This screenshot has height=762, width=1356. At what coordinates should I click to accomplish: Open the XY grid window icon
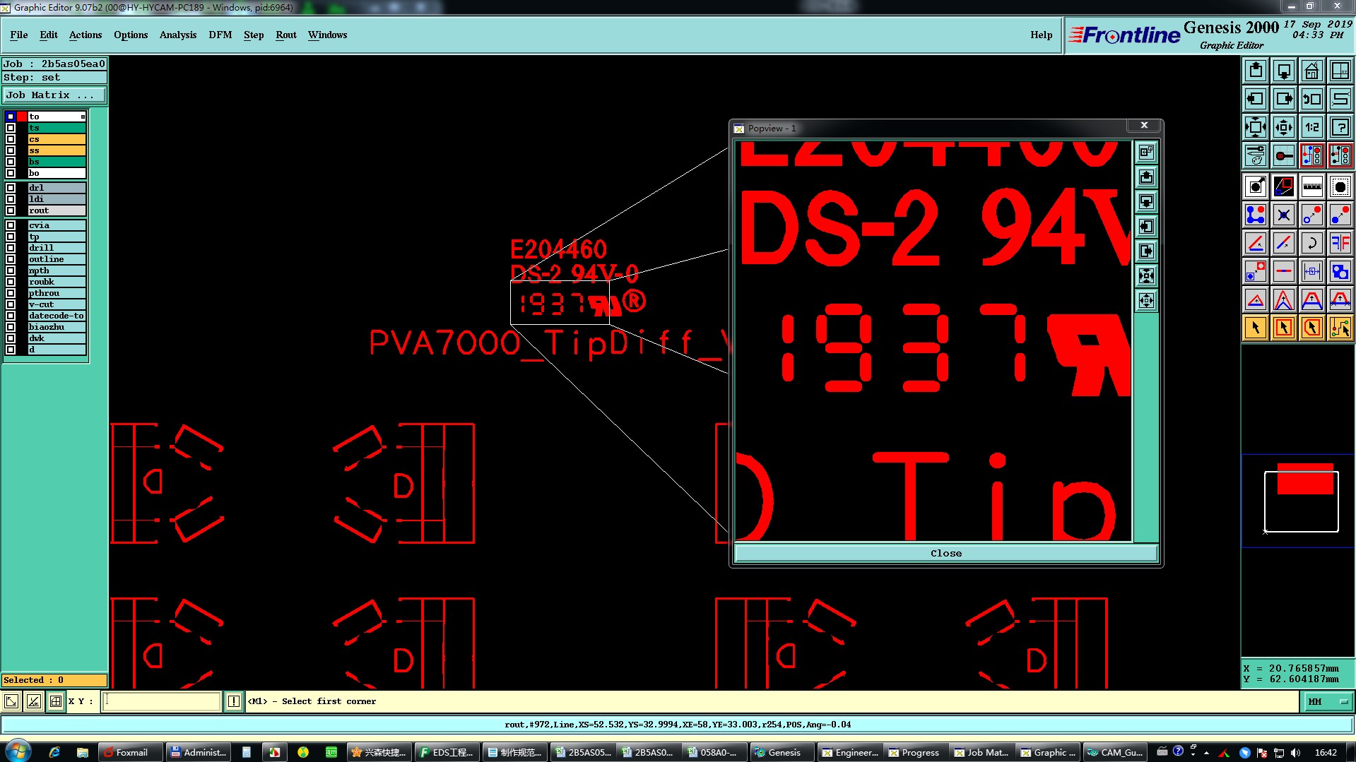[1340, 71]
